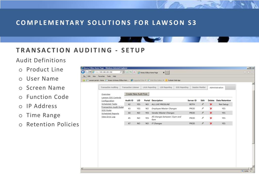Toggle Compatibility View icon next to address bar

pyautogui.click(x=127, y=72)
